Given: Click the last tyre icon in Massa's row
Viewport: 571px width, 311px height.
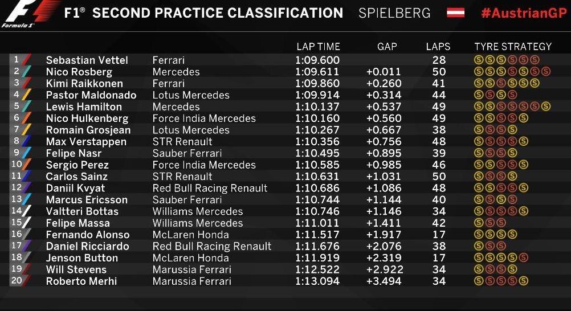Looking at the screenshot, I should pos(501,223).
